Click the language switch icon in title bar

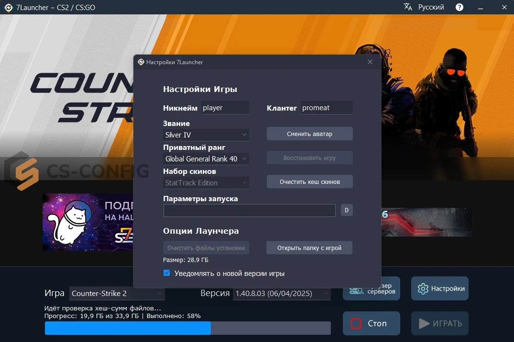[407, 7]
